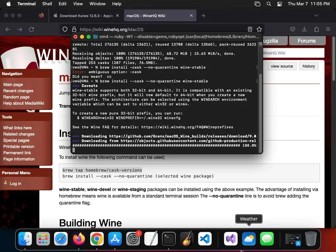Screen dimensions: 336x252
Task: Click the Firefox page vertical scrollbar
Action: 334,59
